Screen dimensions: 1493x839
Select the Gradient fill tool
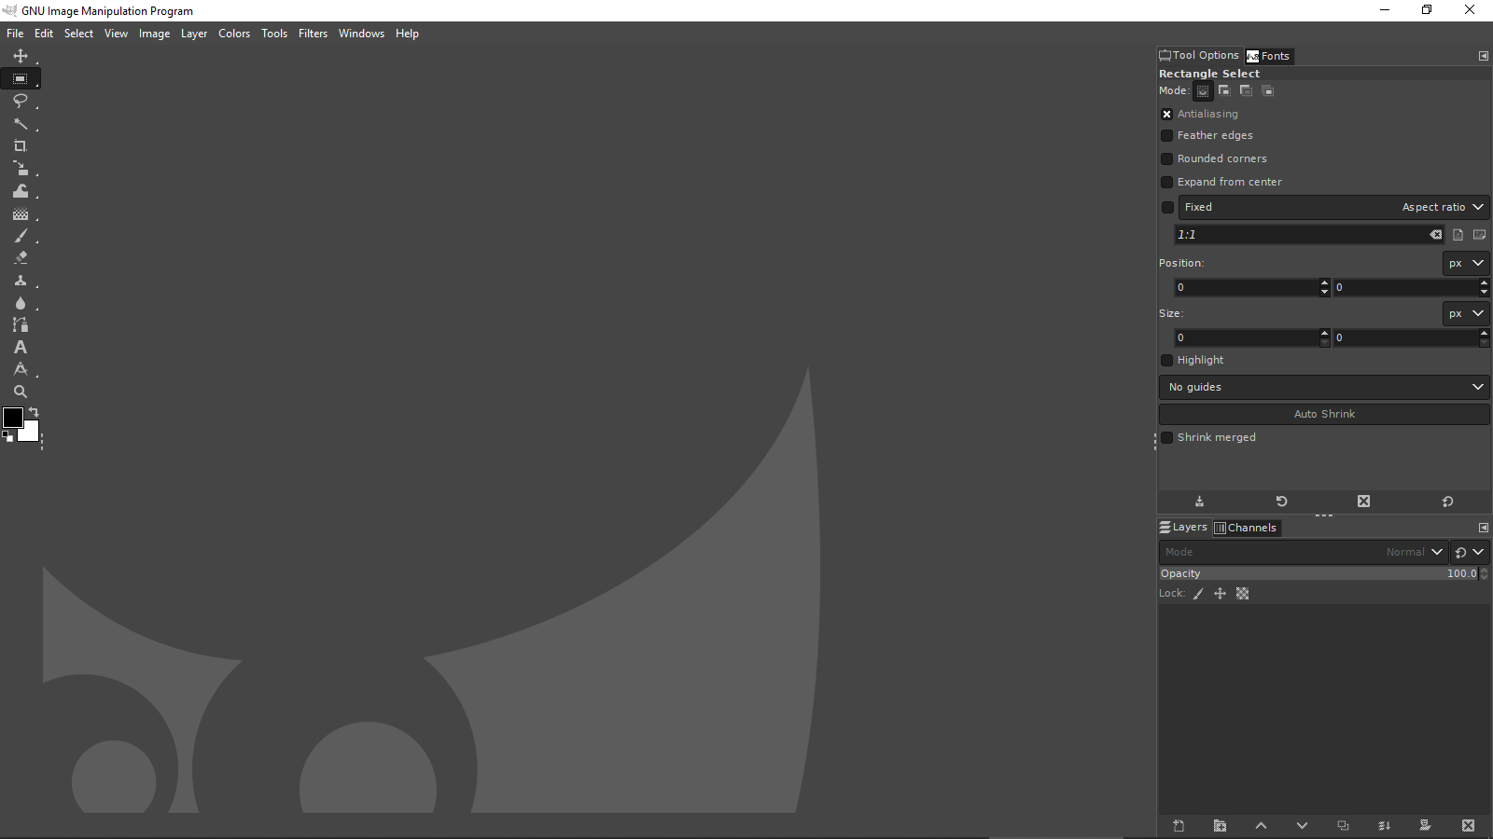pos(21,213)
